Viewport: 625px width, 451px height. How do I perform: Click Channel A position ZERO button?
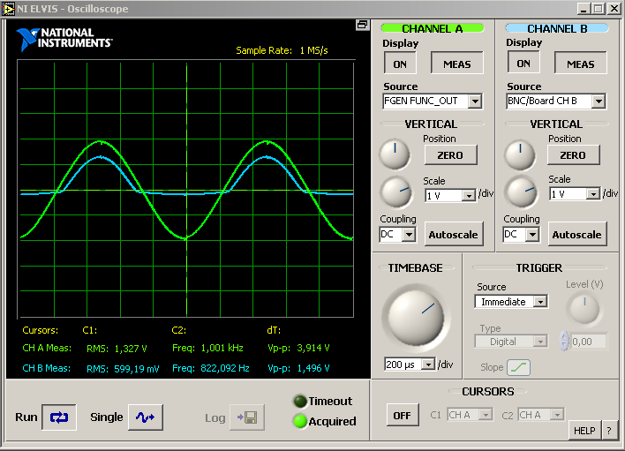450,155
